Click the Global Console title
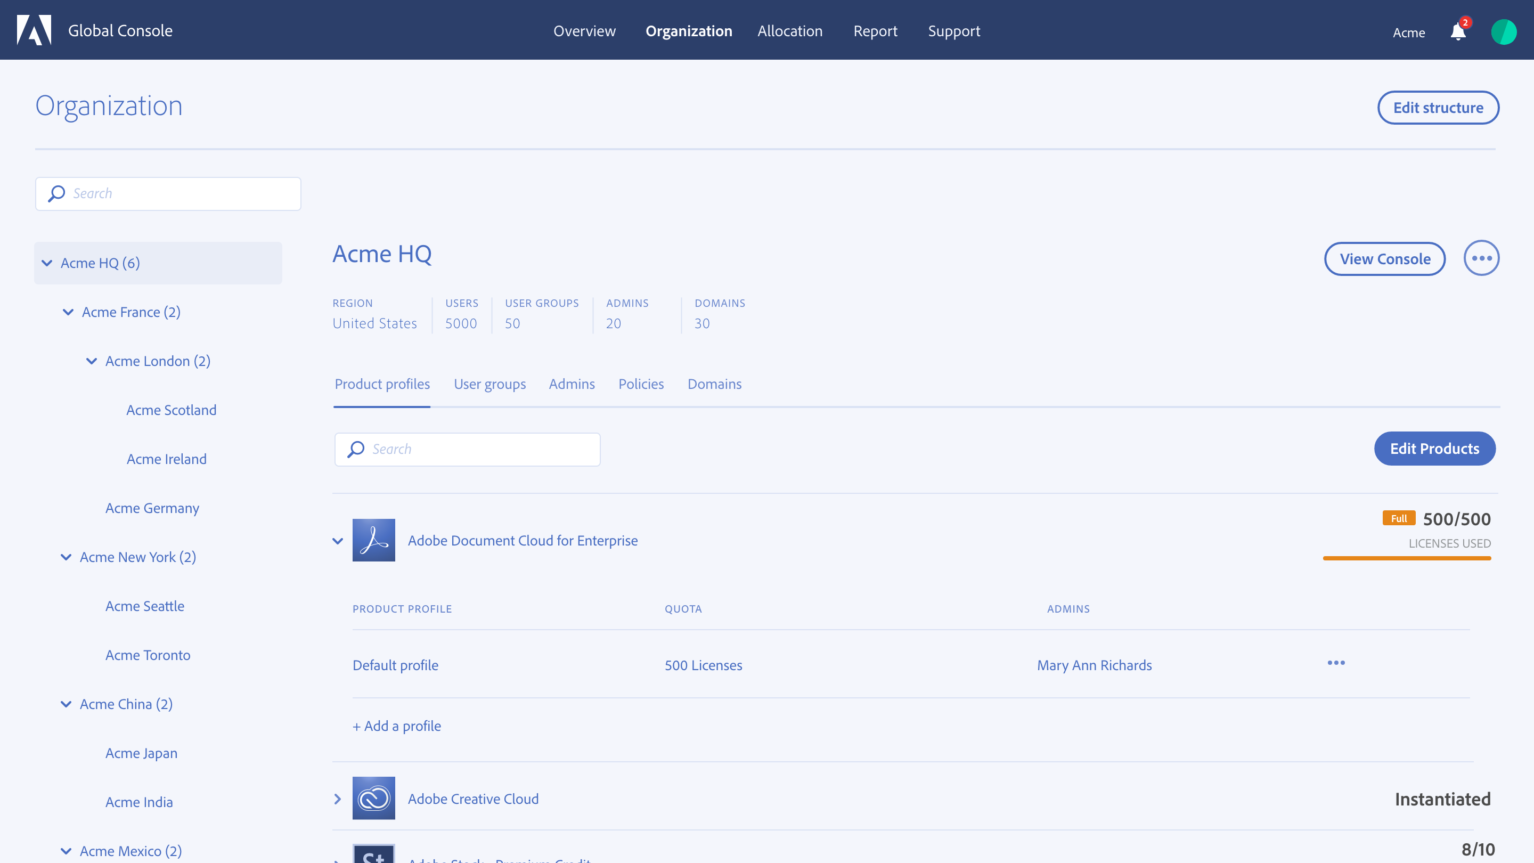The image size is (1534, 863). point(120,30)
